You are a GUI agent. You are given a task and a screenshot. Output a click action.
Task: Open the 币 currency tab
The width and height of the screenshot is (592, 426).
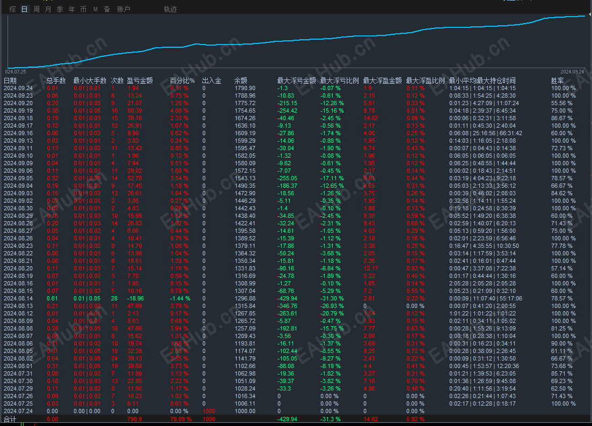(x=83, y=9)
